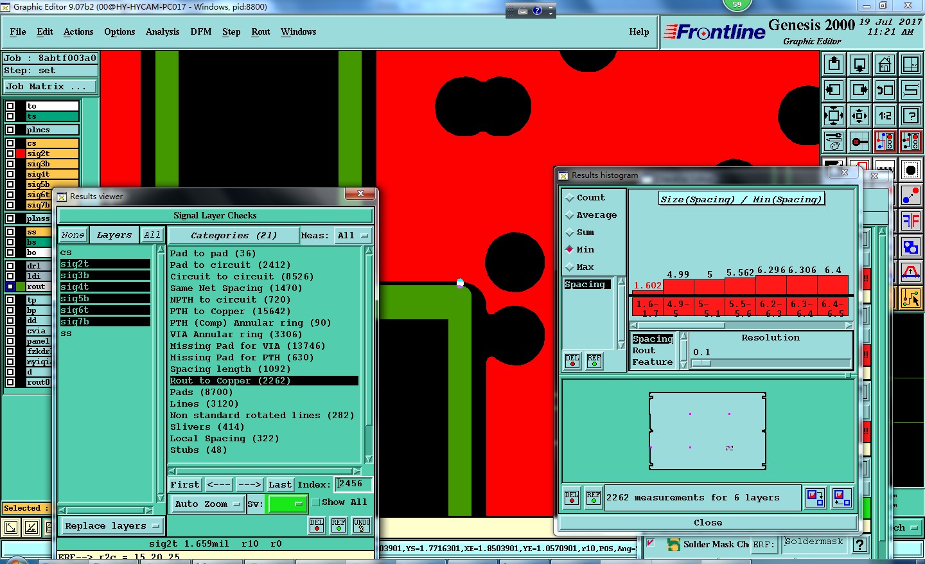
Task: Toggle the Show All checkbox
Action: tap(316, 502)
